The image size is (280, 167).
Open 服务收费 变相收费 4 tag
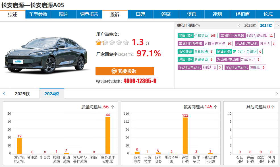pyautogui.click(x=196, y=51)
